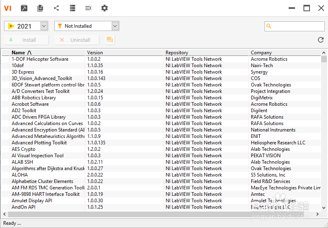
Task: Select the 3D Express package
Action: coord(161,72)
